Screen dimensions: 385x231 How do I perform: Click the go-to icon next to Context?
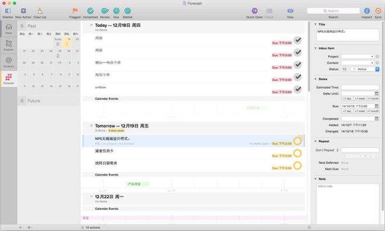coord(377,63)
